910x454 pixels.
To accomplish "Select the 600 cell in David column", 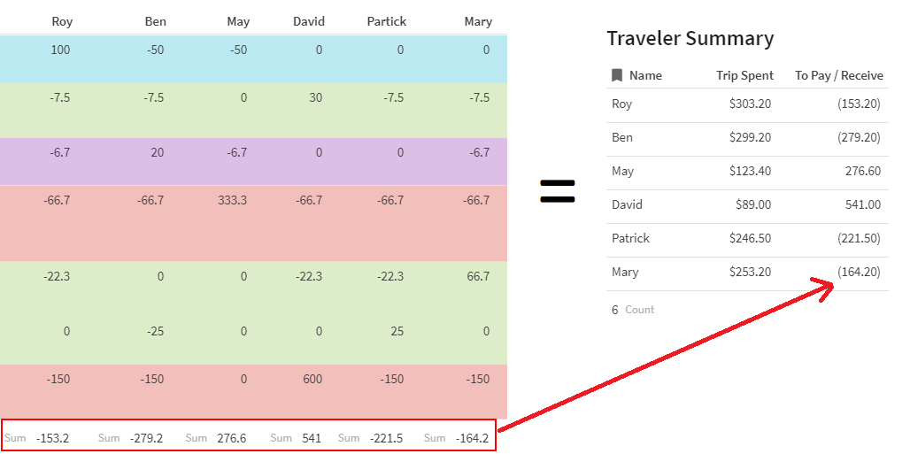I will pos(311,379).
